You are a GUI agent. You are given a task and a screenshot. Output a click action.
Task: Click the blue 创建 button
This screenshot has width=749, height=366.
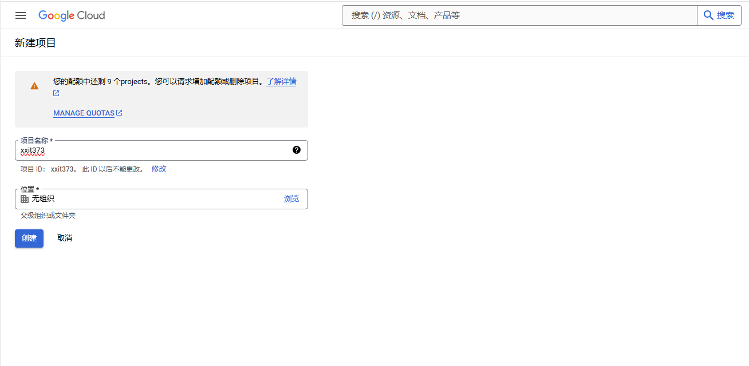coord(29,238)
